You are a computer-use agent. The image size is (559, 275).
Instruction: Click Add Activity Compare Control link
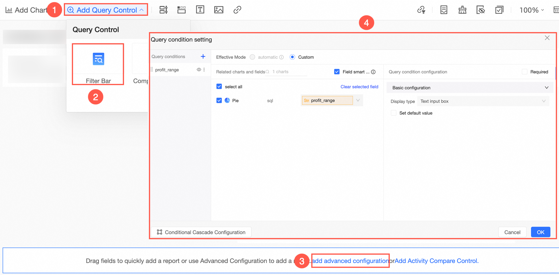coord(436,261)
